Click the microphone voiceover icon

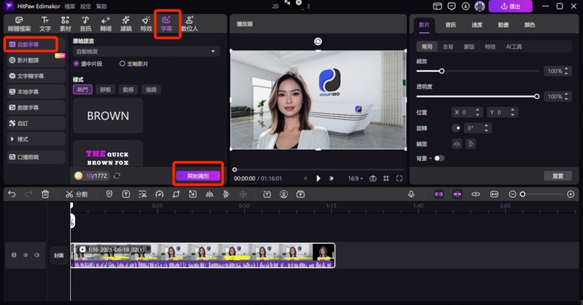tap(412, 194)
